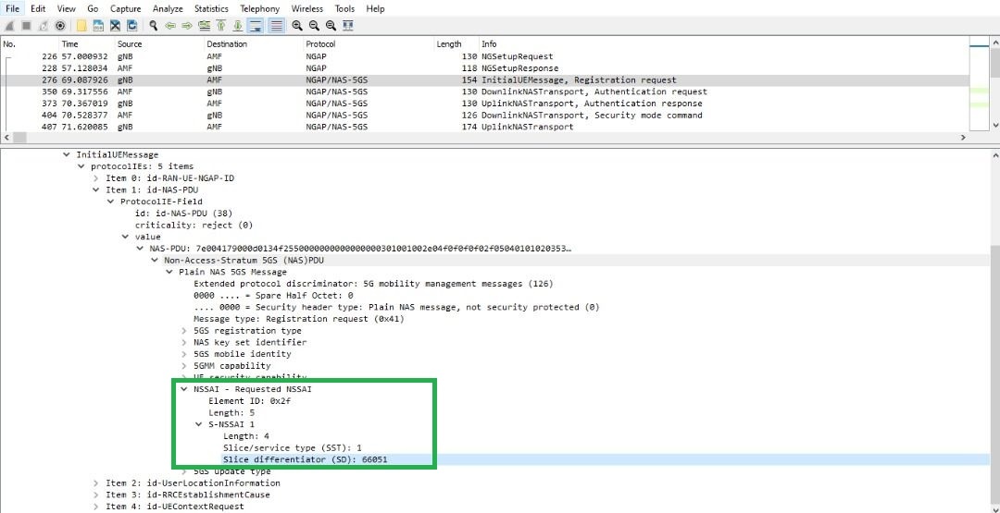1000x513 pixels.
Task: Open the Telephony menu
Action: pos(259,8)
